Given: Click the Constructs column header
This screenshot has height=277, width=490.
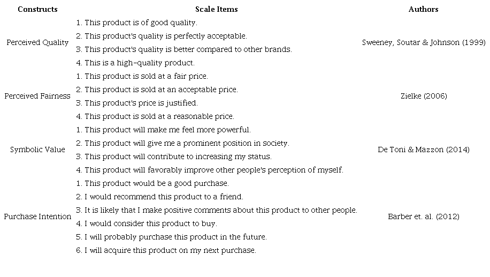Looking at the screenshot, I should click(x=37, y=9).
